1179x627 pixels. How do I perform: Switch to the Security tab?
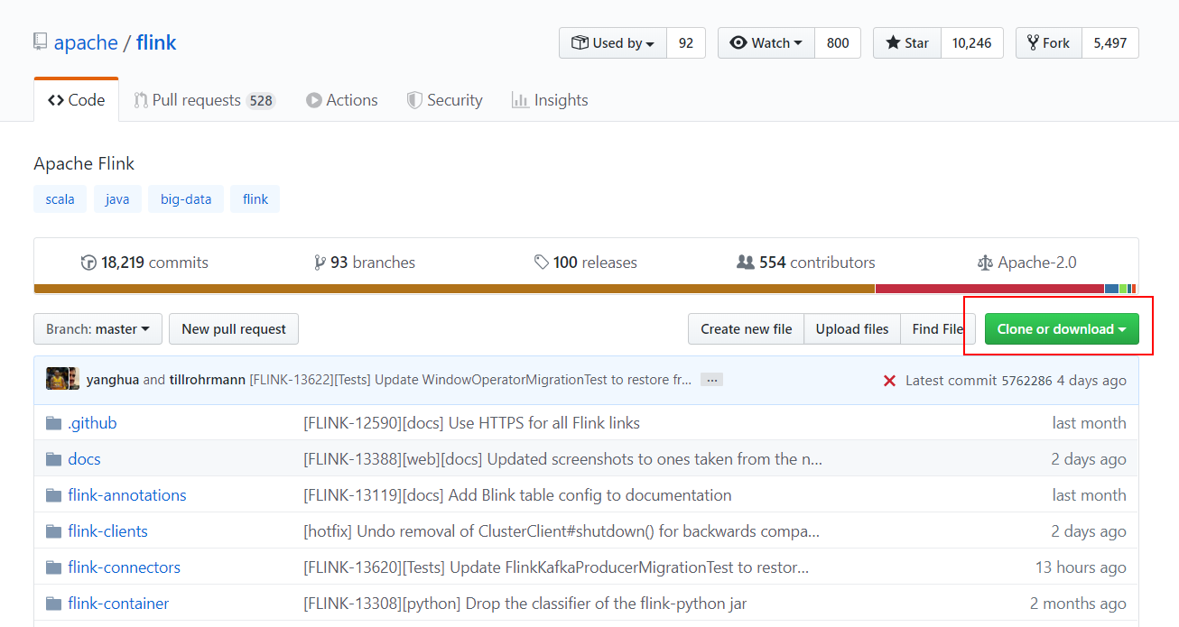click(x=444, y=100)
